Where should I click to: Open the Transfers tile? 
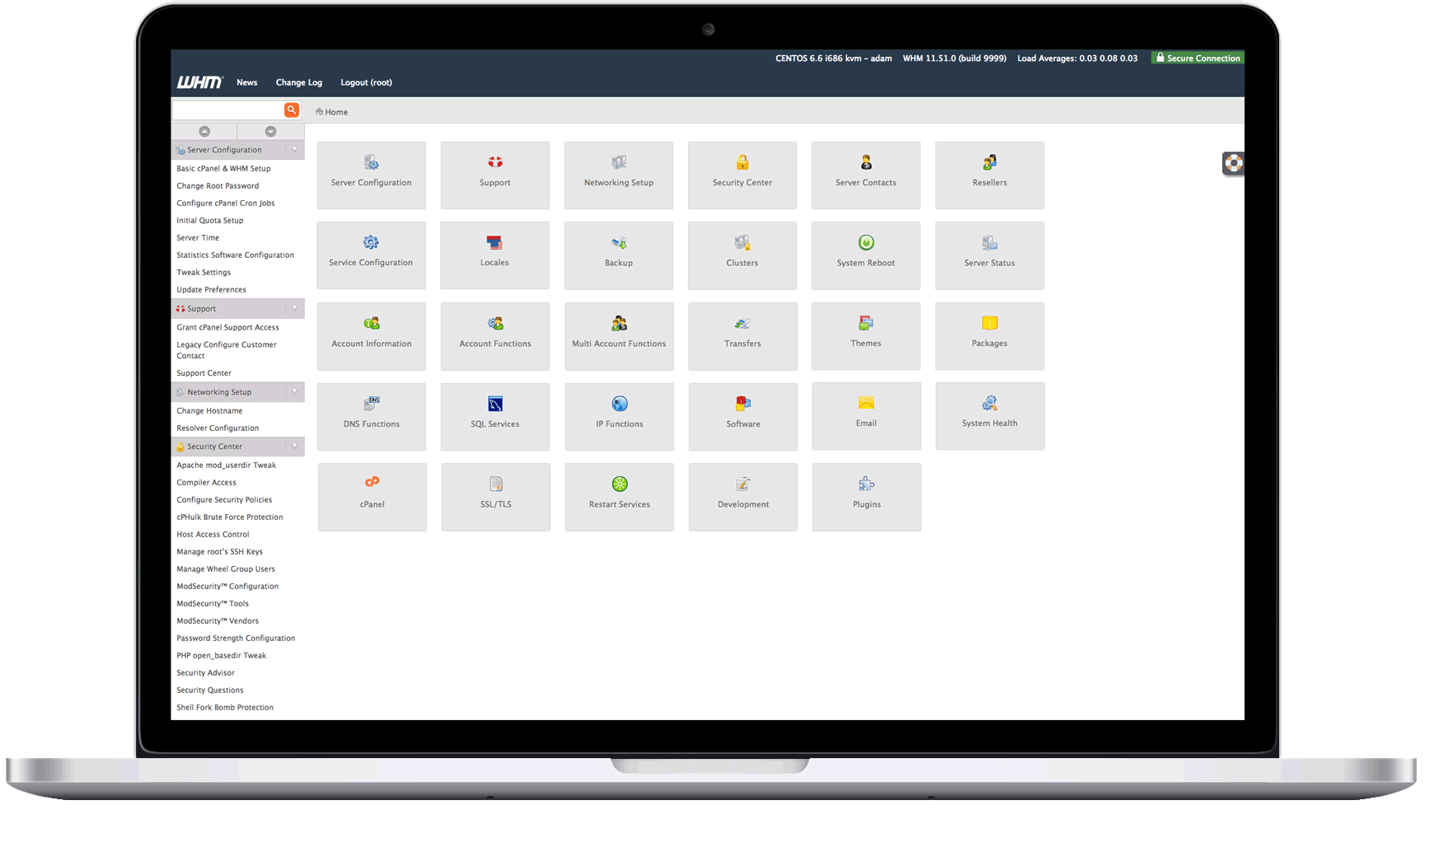[x=743, y=336]
